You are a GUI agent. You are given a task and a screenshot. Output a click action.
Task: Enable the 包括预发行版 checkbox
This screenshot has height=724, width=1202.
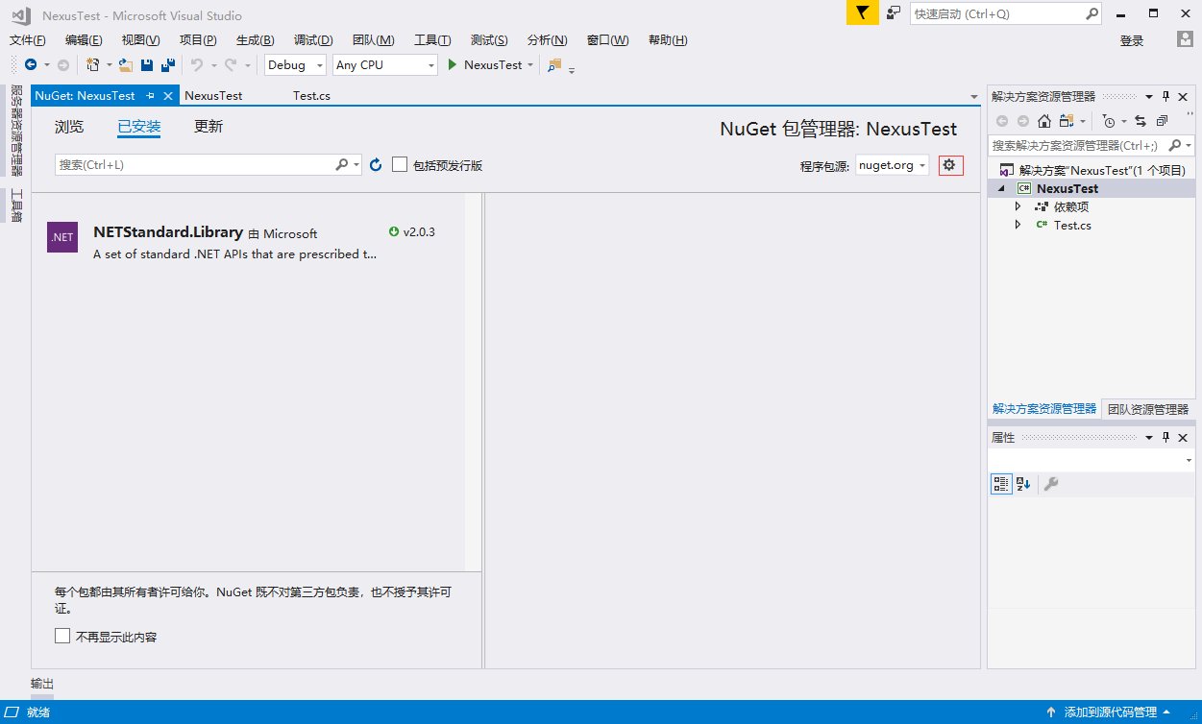[400, 165]
